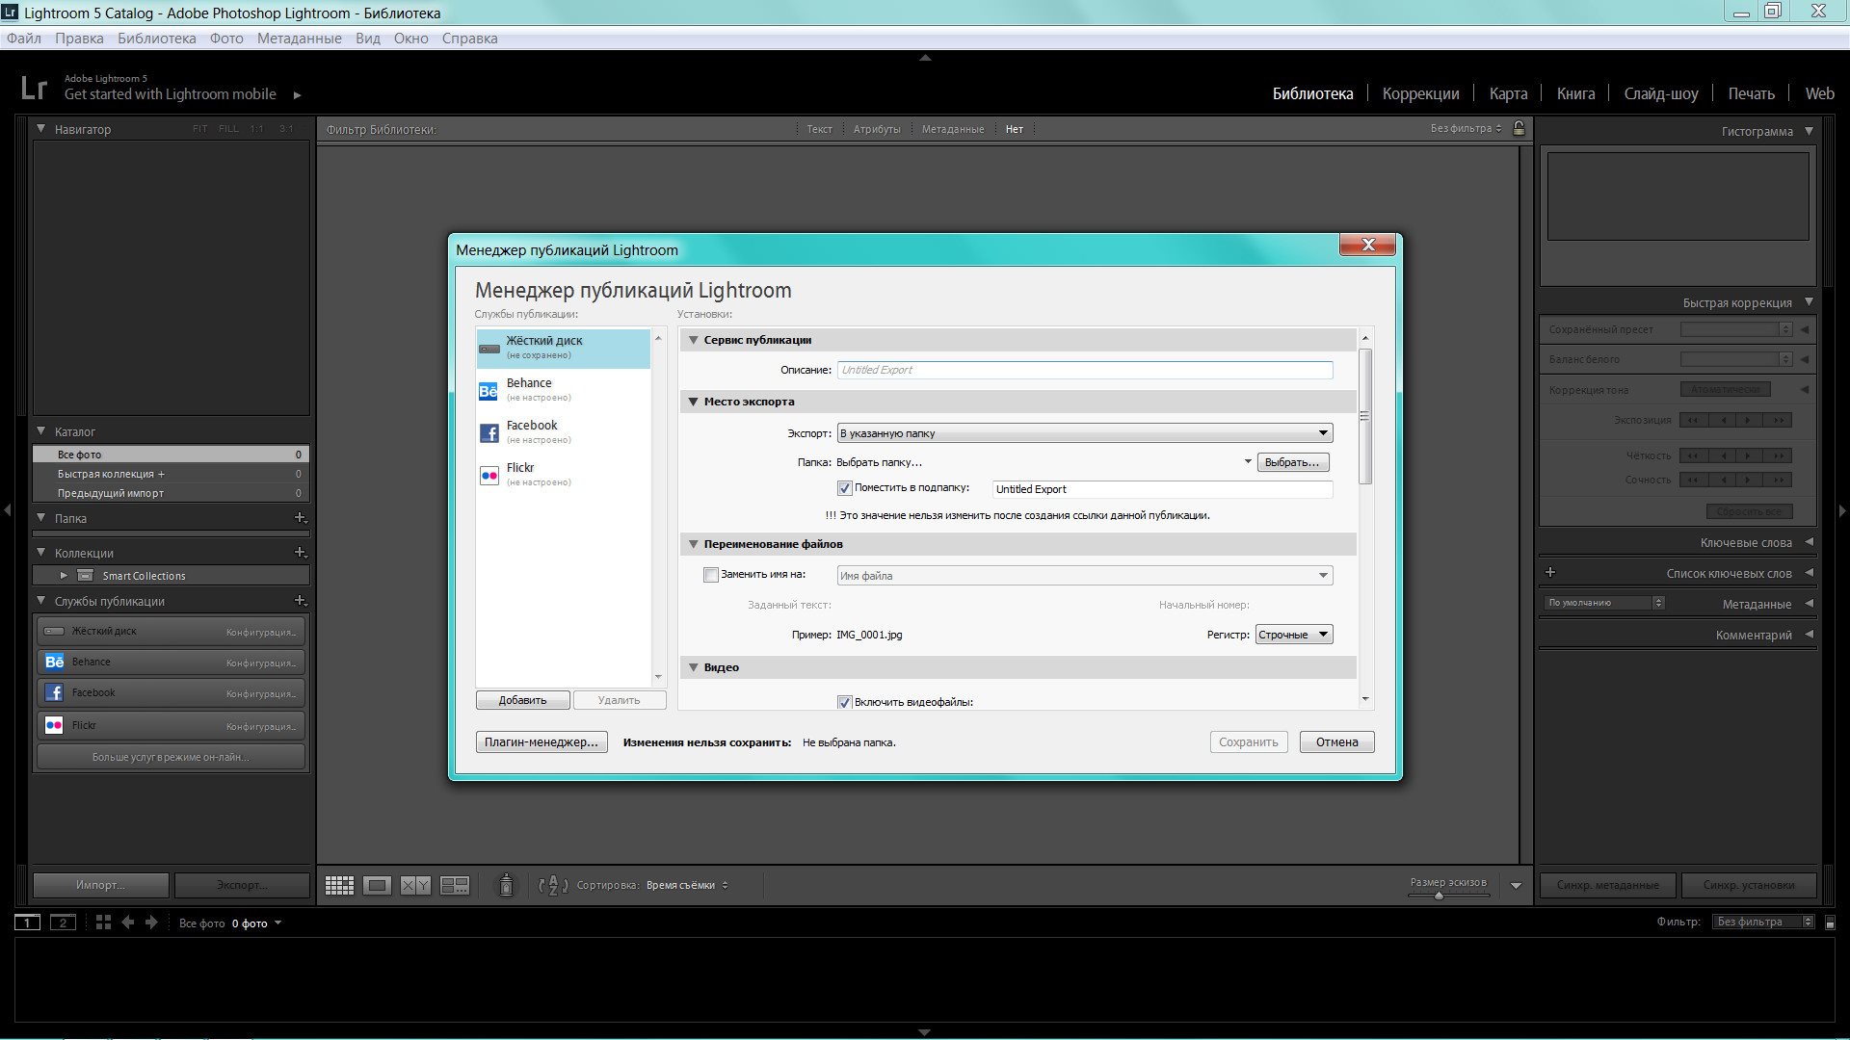Image resolution: width=1850 pixels, height=1040 pixels.
Task: Open toolbar options triangle
Action: click(x=1516, y=885)
